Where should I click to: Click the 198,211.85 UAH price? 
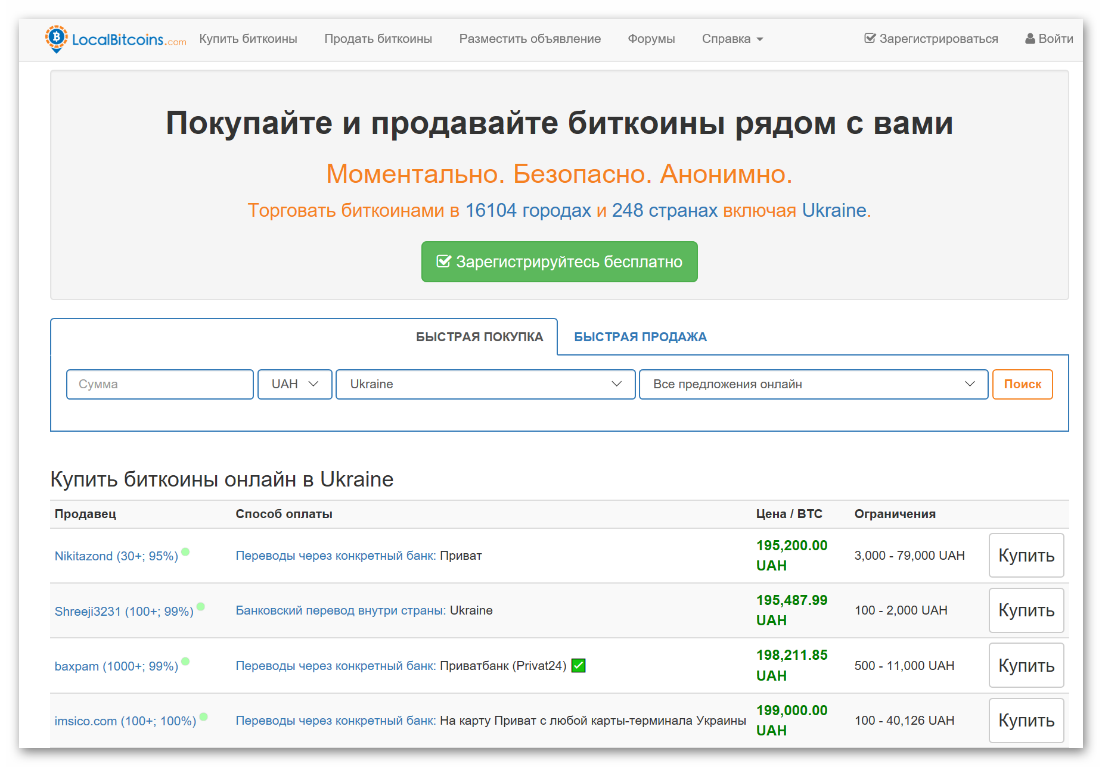click(x=791, y=666)
